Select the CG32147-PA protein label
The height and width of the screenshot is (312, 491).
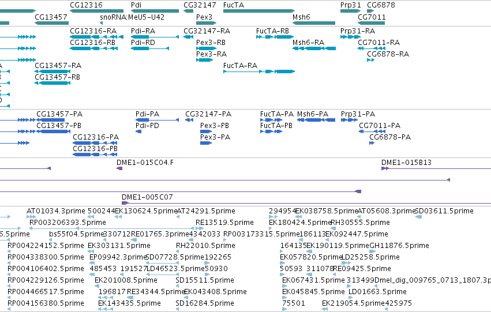208,114
